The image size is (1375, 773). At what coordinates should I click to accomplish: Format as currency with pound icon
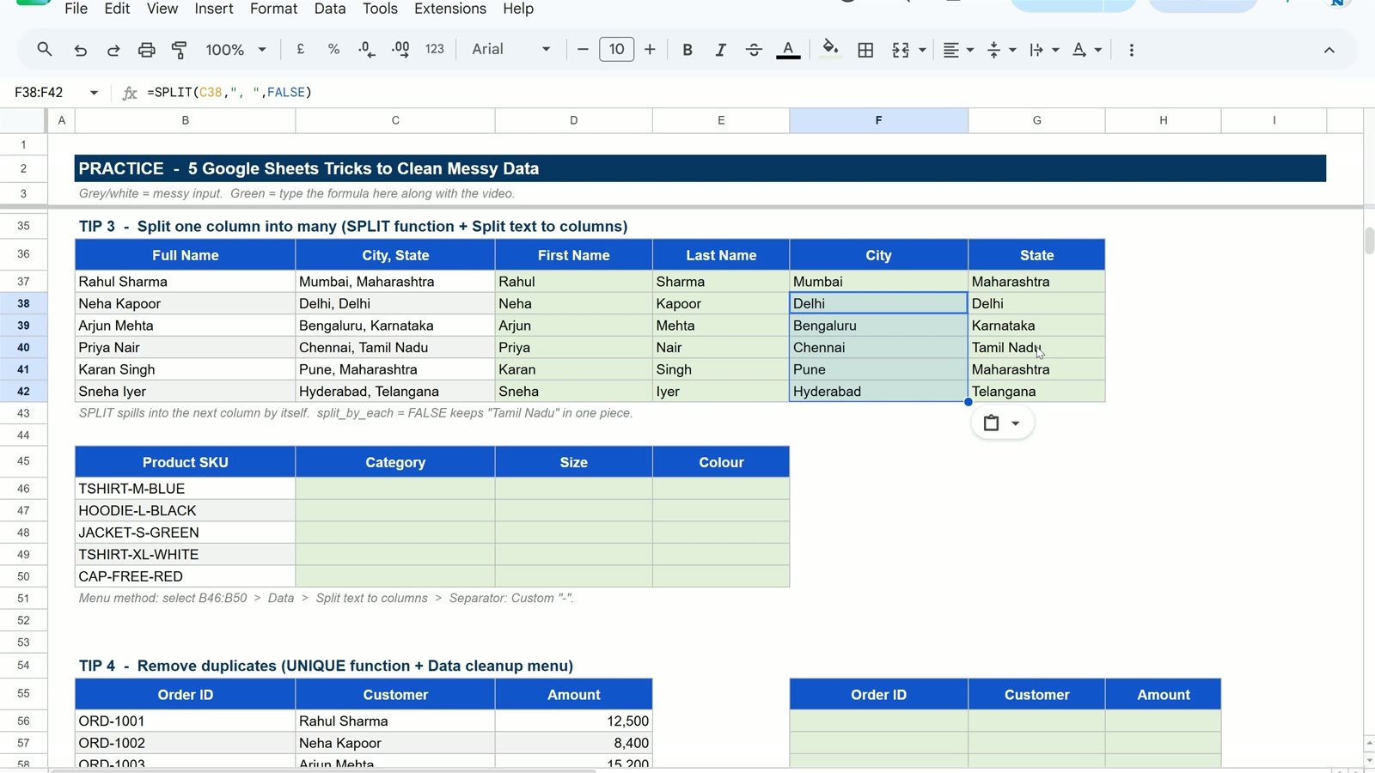pyautogui.click(x=301, y=50)
